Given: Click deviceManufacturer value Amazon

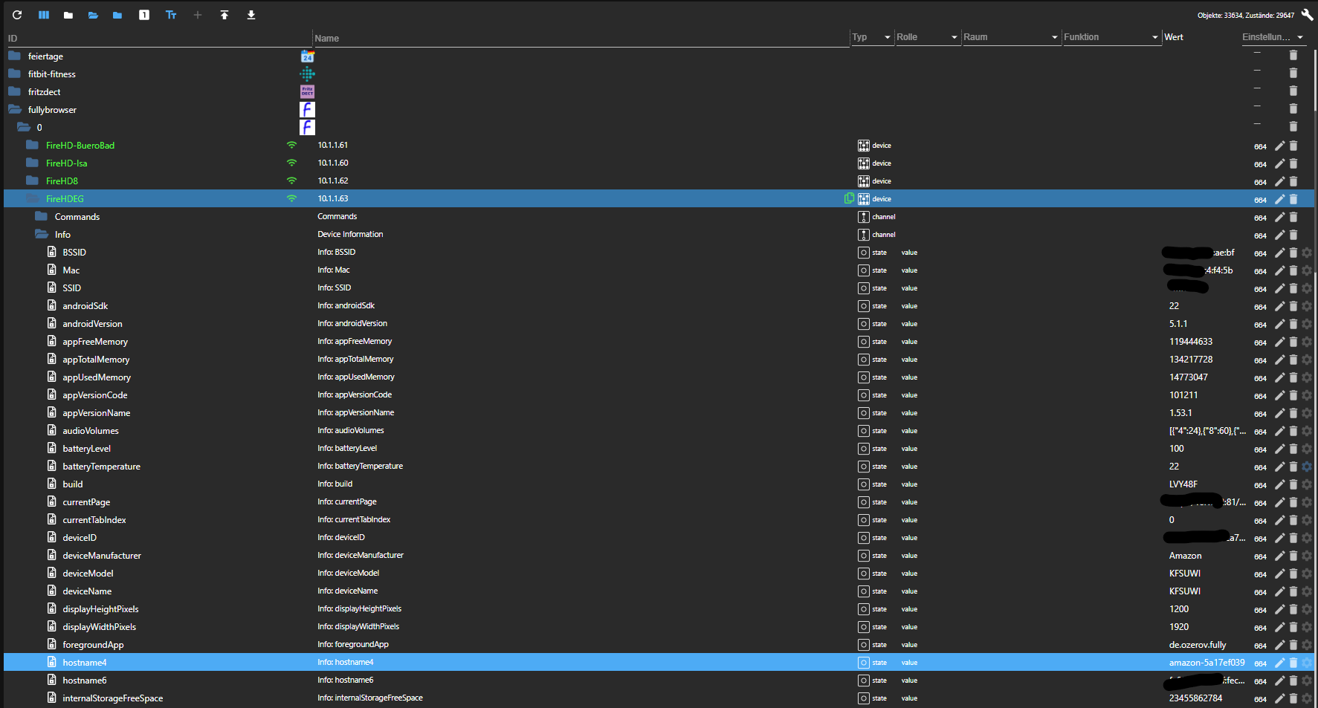Looking at the screenshot, I should click(x=1185, y=556).
